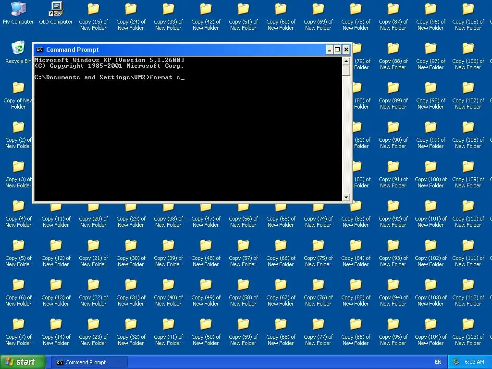
Task: Select Copy (102) of New Folder
Action: tap(430, 253)
